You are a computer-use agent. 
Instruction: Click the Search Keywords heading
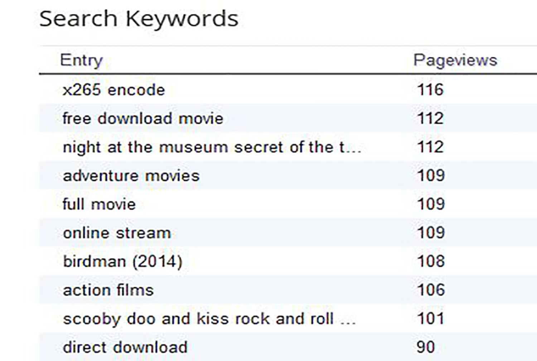click(139, 19)
